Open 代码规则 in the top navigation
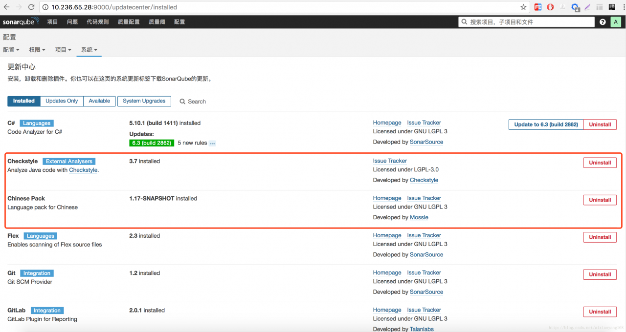 coord(98,22)
